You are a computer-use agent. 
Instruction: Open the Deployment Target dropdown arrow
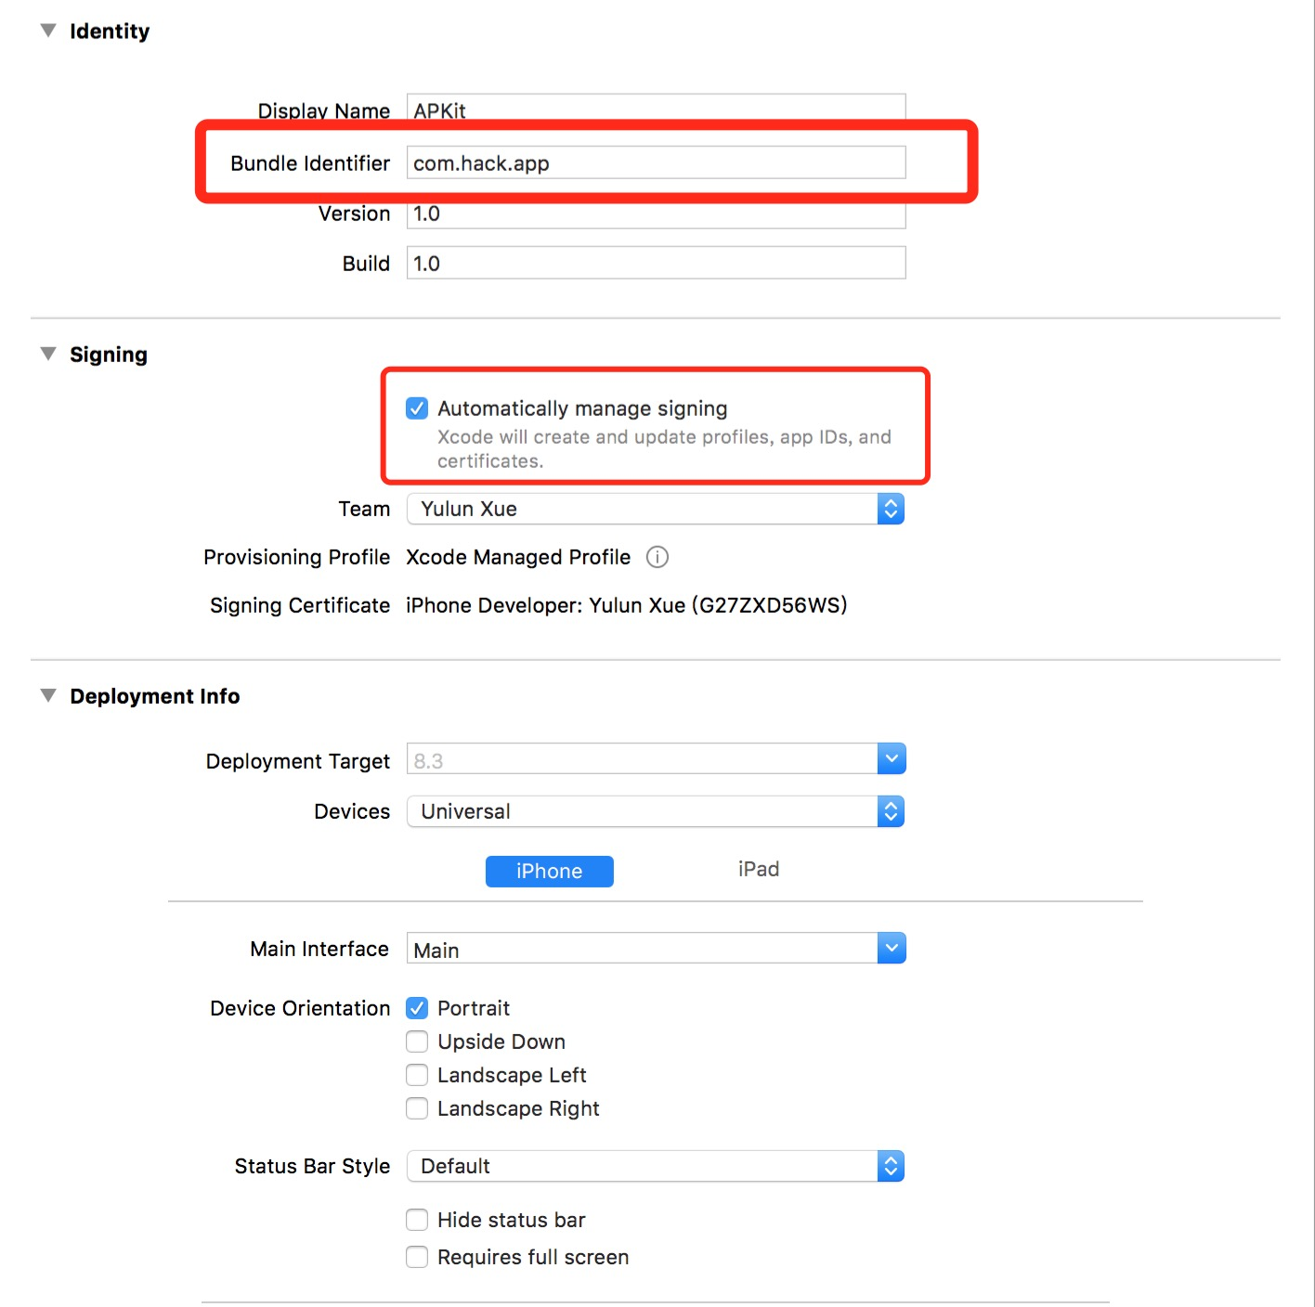coord(892,758)
